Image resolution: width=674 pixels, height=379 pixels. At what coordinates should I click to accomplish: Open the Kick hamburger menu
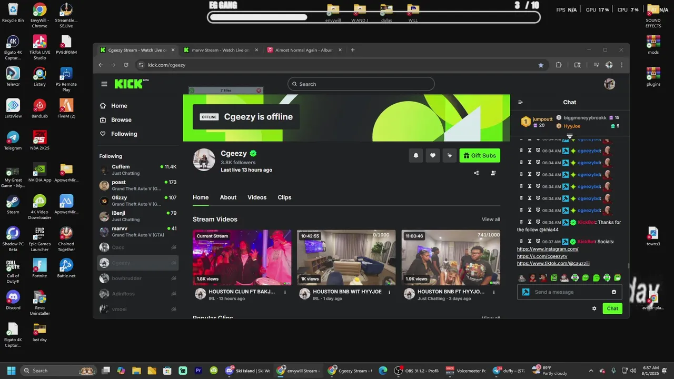[104, 84]
